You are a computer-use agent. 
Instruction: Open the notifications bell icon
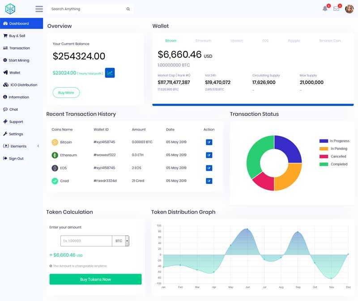click(x=325, y=8)
